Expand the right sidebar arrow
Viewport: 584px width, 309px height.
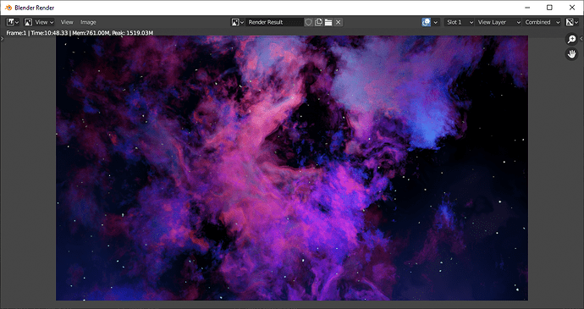tap(581, 39)
